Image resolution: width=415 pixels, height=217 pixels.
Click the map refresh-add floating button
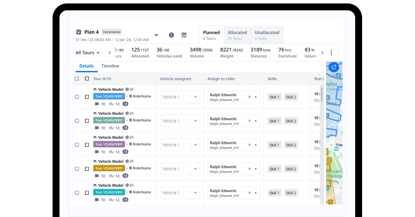334,67
